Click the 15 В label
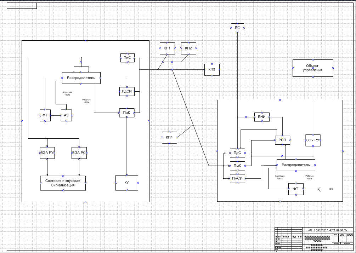 click(331, 189)
